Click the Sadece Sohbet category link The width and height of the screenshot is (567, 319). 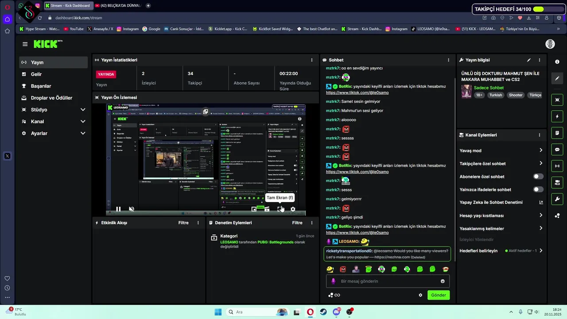[x=489, y=88]
